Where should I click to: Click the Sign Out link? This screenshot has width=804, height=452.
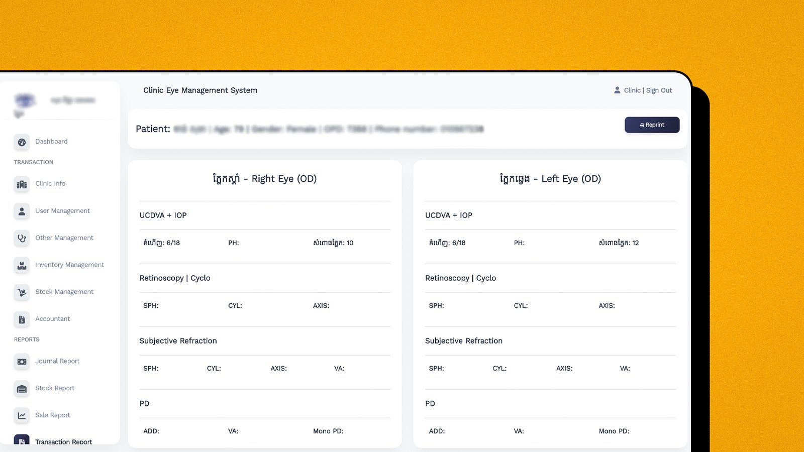(659, 90)
